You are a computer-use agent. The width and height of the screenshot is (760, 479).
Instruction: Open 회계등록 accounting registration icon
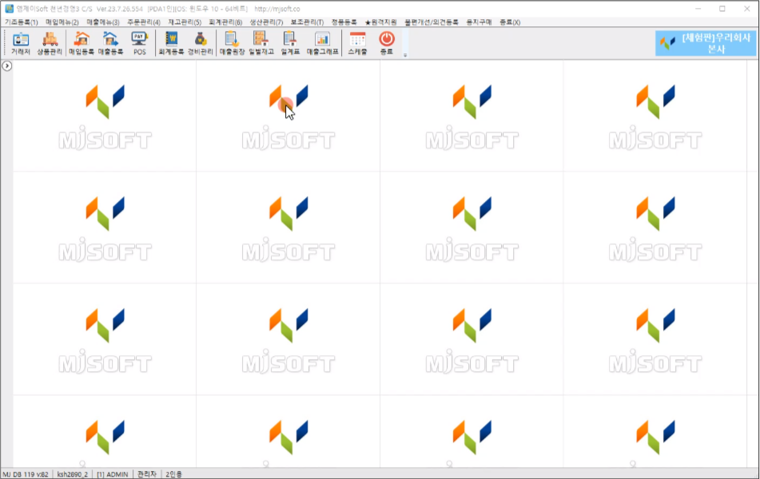(171, 43)
